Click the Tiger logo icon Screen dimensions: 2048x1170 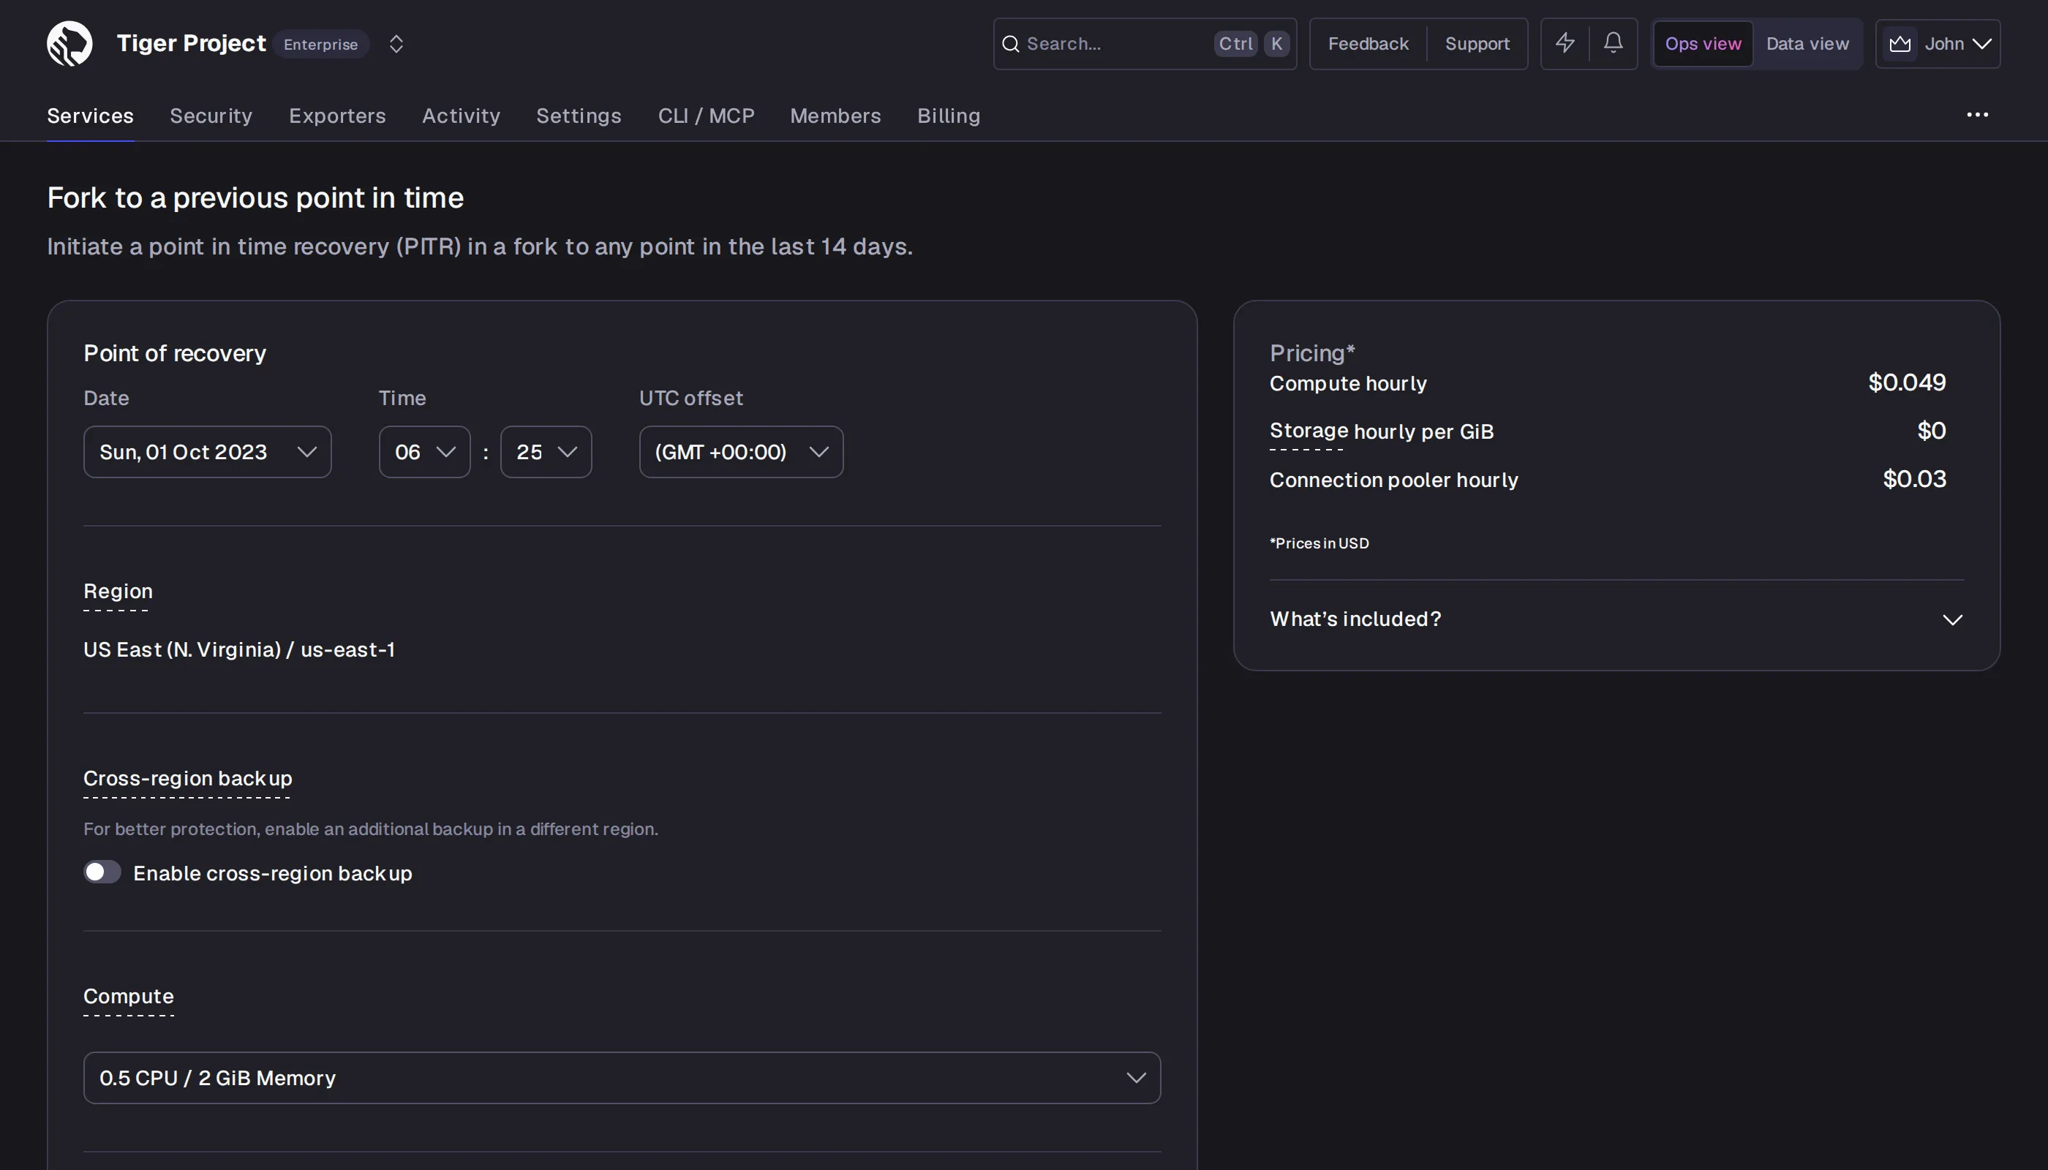(70, 43)
